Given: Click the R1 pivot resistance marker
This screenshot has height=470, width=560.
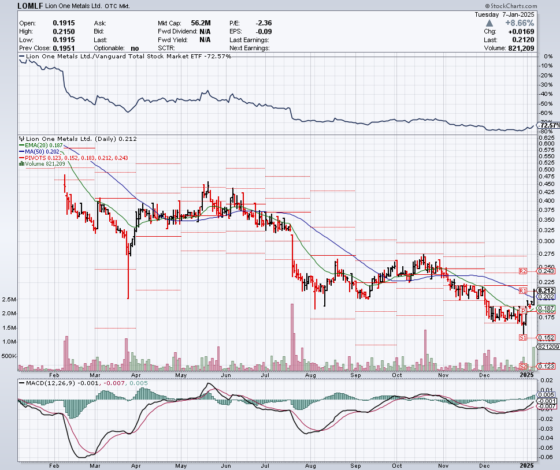Looking at the screenshot, I should [x=522, y=290].
